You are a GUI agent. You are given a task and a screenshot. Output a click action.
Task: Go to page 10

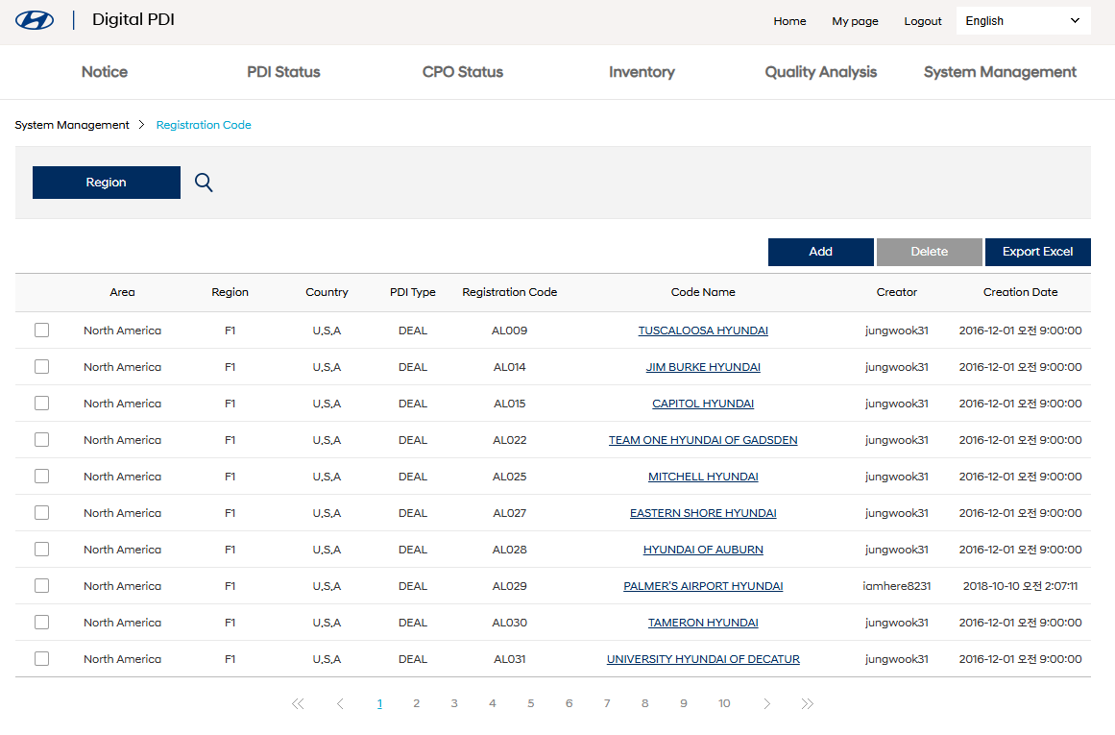[x=724, y=703]
